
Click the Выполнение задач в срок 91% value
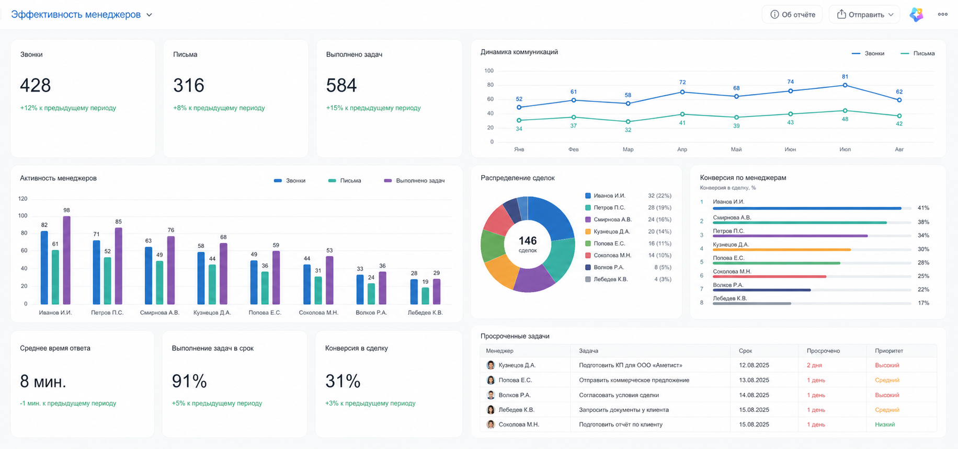pos(189,382)
